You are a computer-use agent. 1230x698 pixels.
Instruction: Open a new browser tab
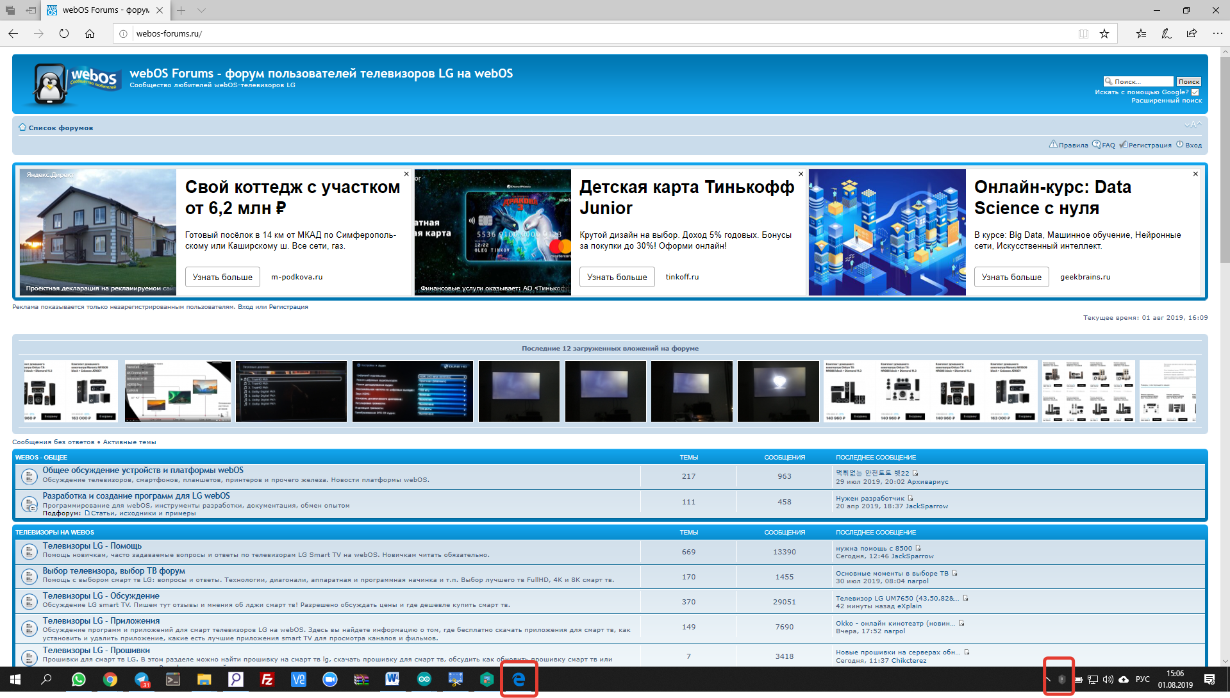181,10
